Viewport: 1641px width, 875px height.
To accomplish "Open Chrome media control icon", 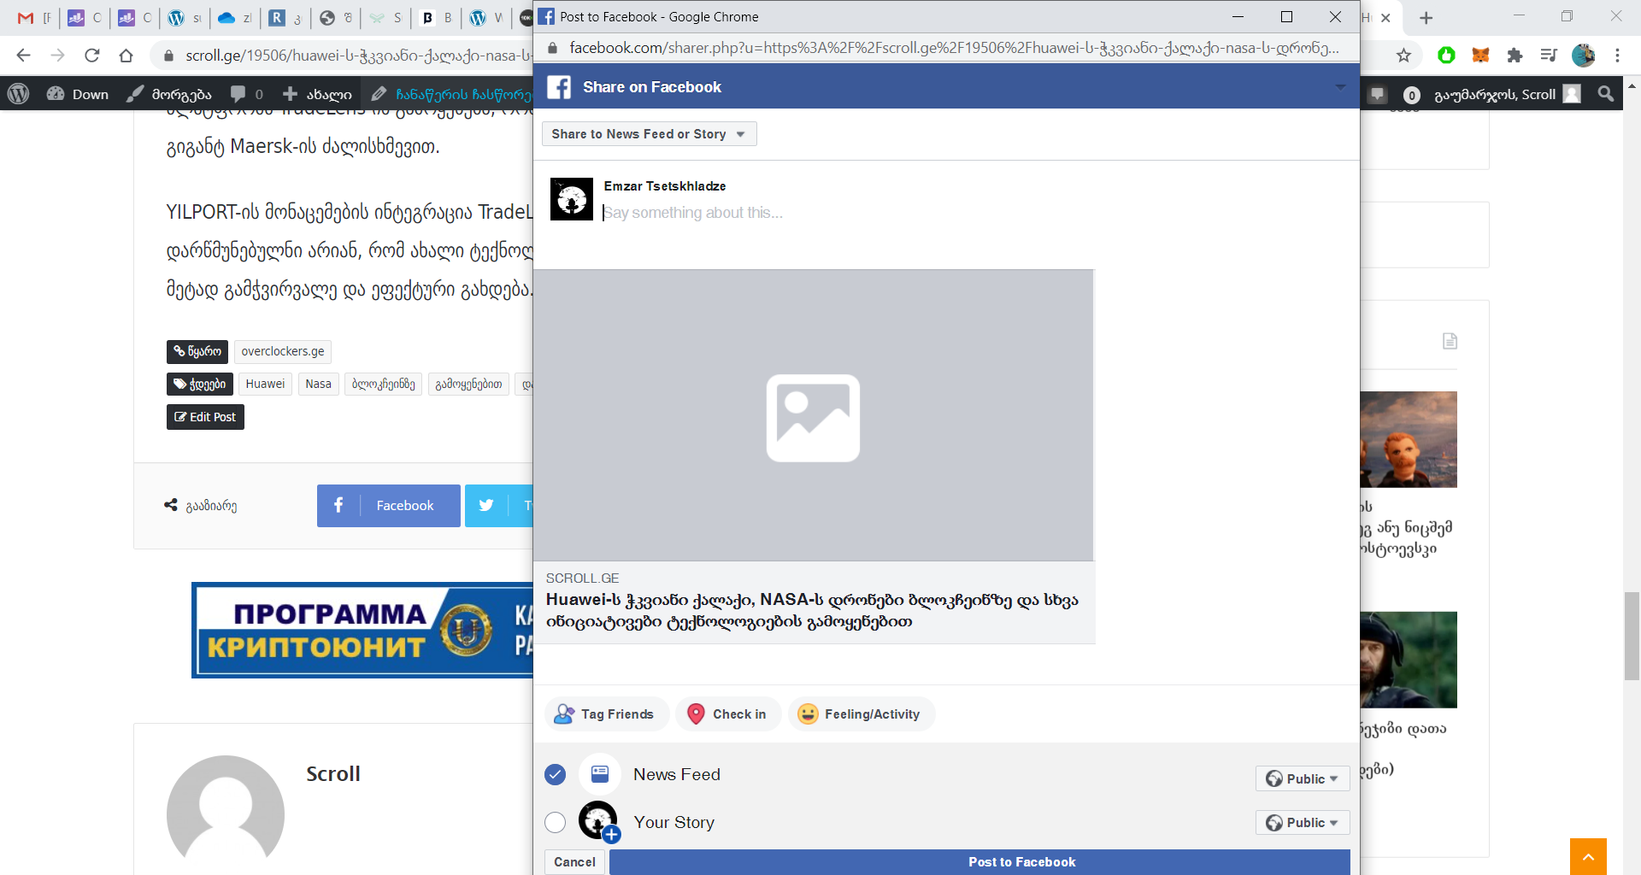I will pos(1549,56).
